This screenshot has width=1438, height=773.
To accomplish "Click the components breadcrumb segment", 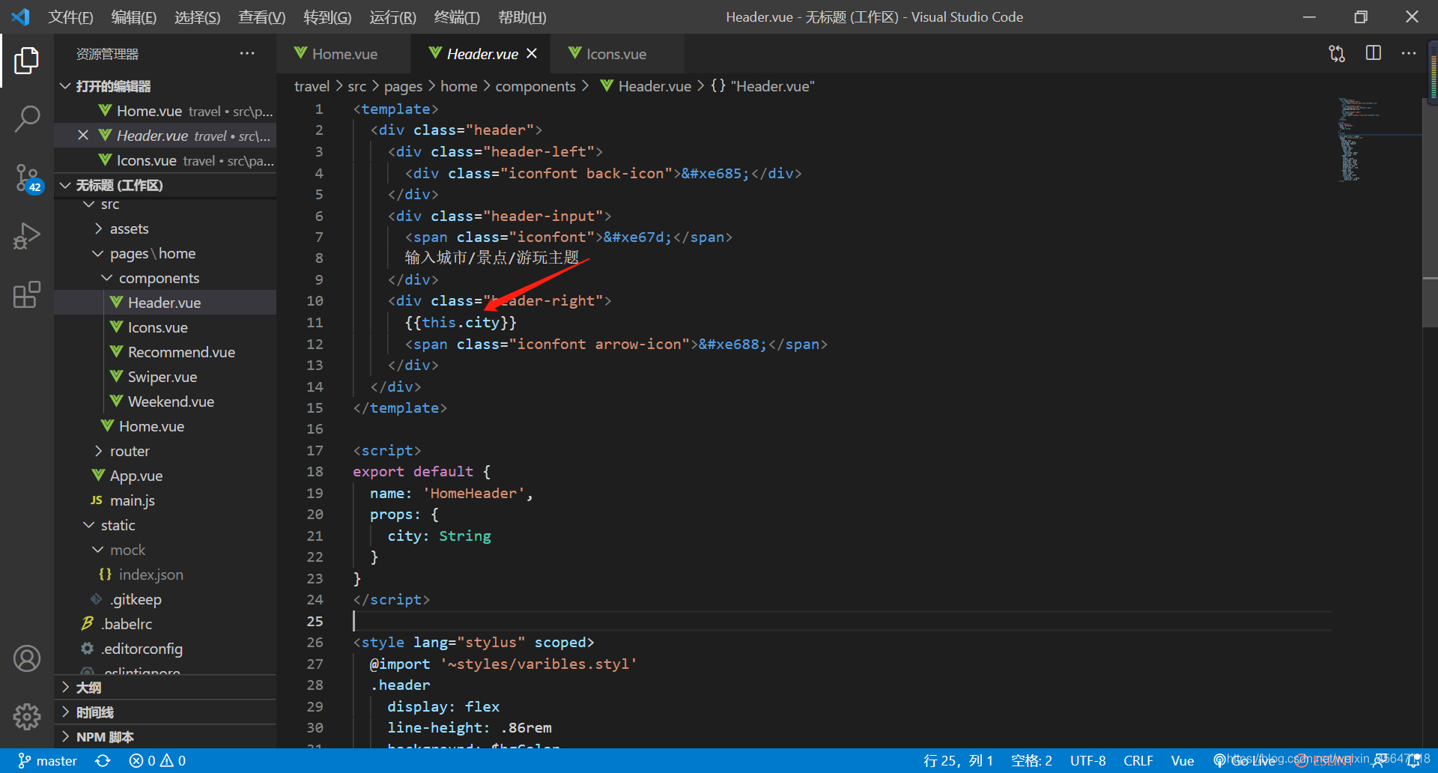I will [x=536, y=86].
